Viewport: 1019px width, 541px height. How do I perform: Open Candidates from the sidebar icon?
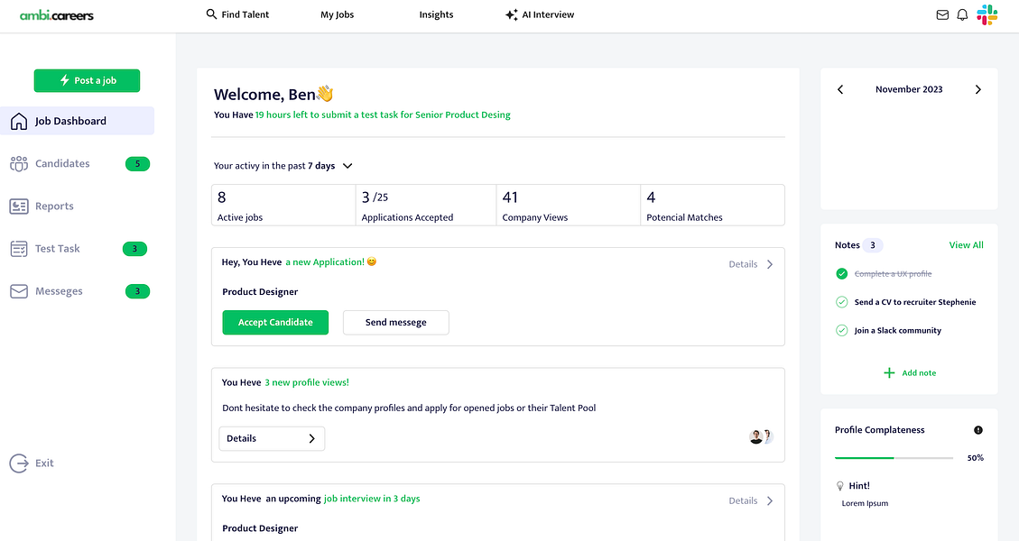click(x=19, y=164)
